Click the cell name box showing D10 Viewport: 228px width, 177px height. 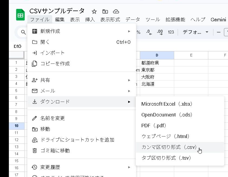(18, 46)
